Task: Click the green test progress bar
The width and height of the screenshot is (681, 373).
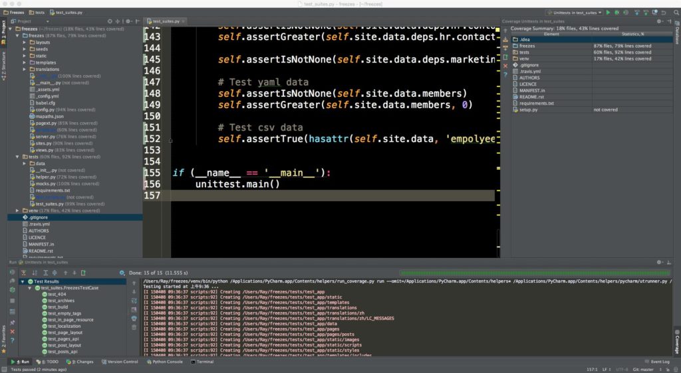Action: (535, 273)
